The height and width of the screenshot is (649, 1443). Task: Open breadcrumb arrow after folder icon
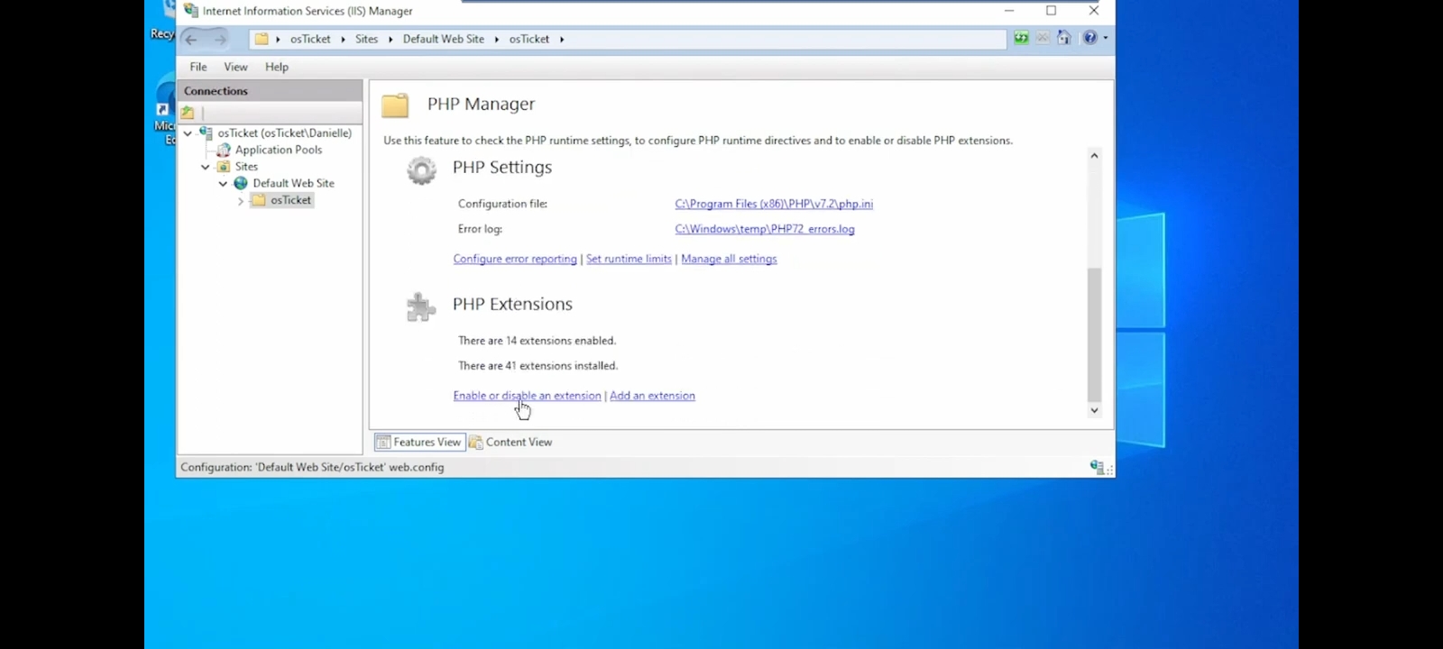pos(278,40)
